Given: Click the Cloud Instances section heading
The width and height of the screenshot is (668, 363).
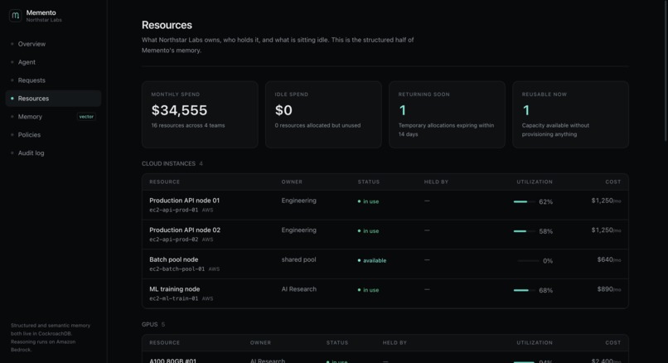Looking at the screenshot, I should pyautogui.click(x=168, y=163).
